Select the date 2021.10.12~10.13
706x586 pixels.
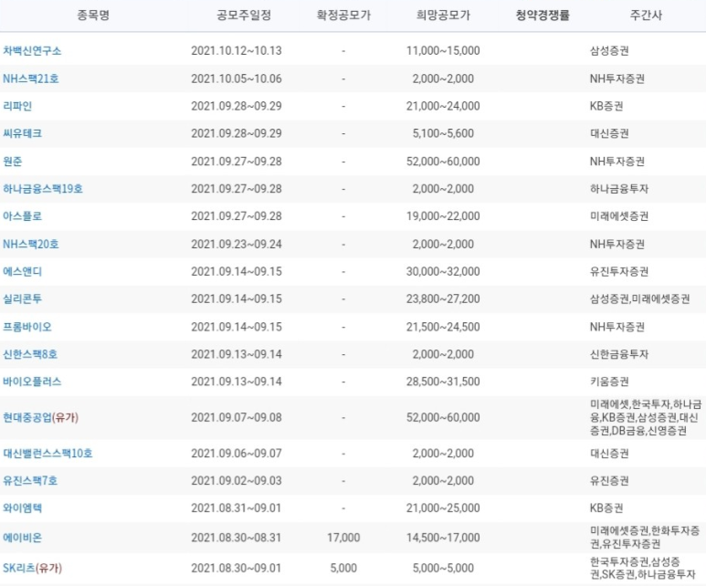tap(237, 50)
